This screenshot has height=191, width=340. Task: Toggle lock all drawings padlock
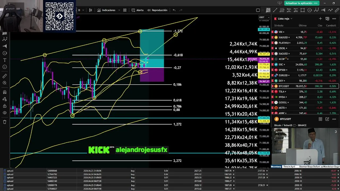click(5, 106)
